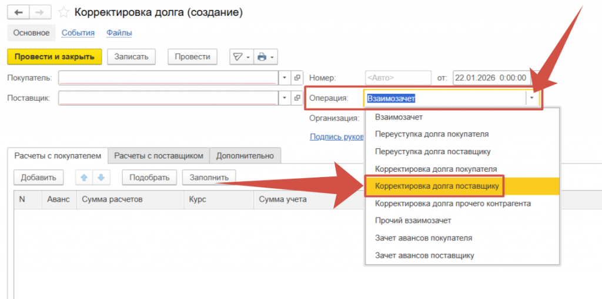
Task: Click the forward navigation arrow
Action: tap(39, 12)
